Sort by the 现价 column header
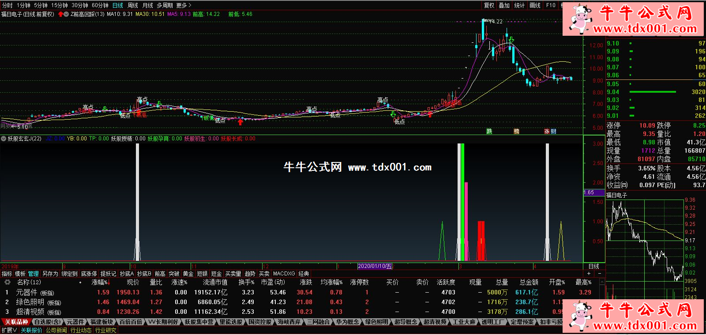The height and width of the screenshot is (335, 706). [132, 282]
